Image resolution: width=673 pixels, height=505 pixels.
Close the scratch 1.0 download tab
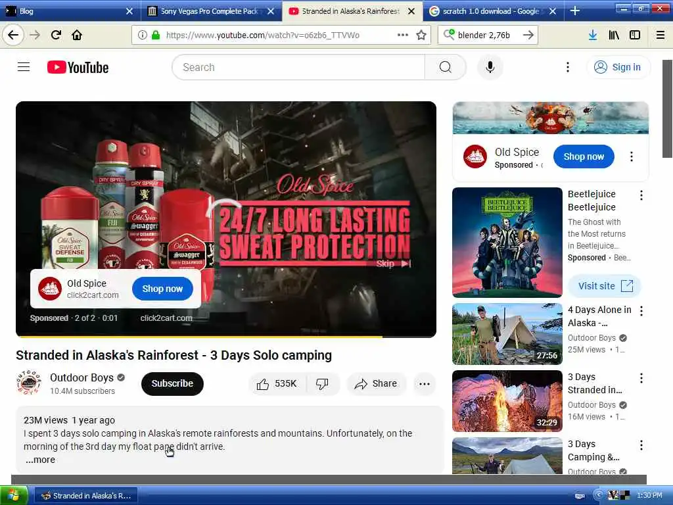(553, 11)
